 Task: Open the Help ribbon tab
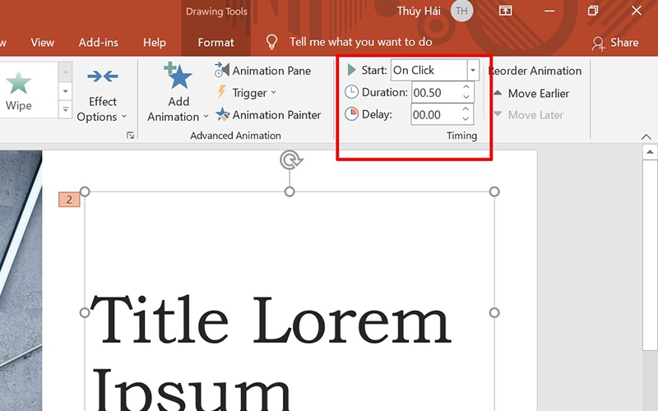tap(155, 43)
